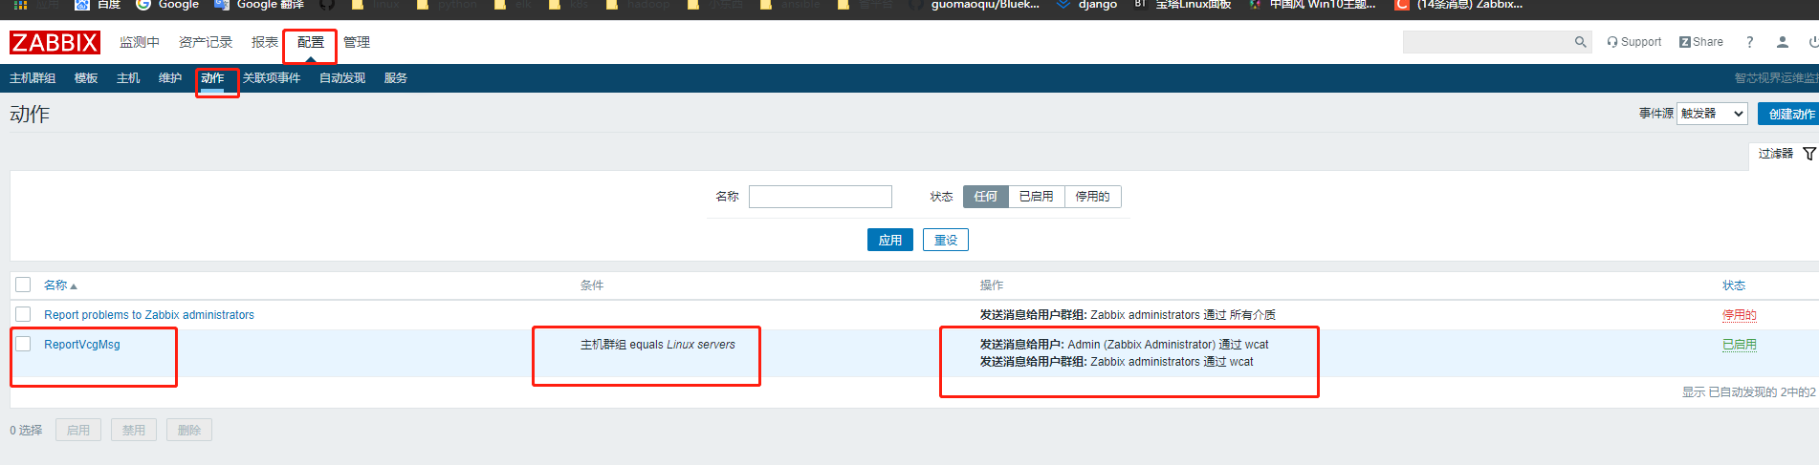
Task: Click the Share link with the Z icon
Action: tap(1701, 42)
